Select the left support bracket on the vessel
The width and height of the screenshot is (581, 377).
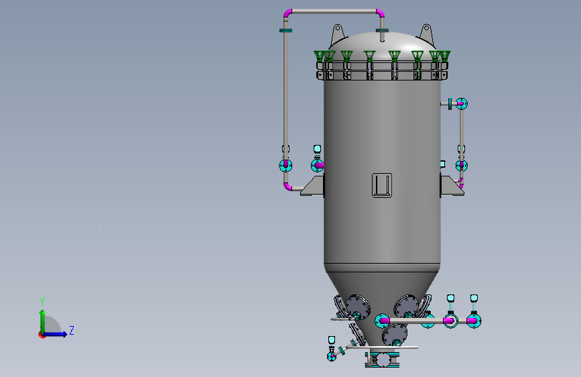(x=313, y=186)
